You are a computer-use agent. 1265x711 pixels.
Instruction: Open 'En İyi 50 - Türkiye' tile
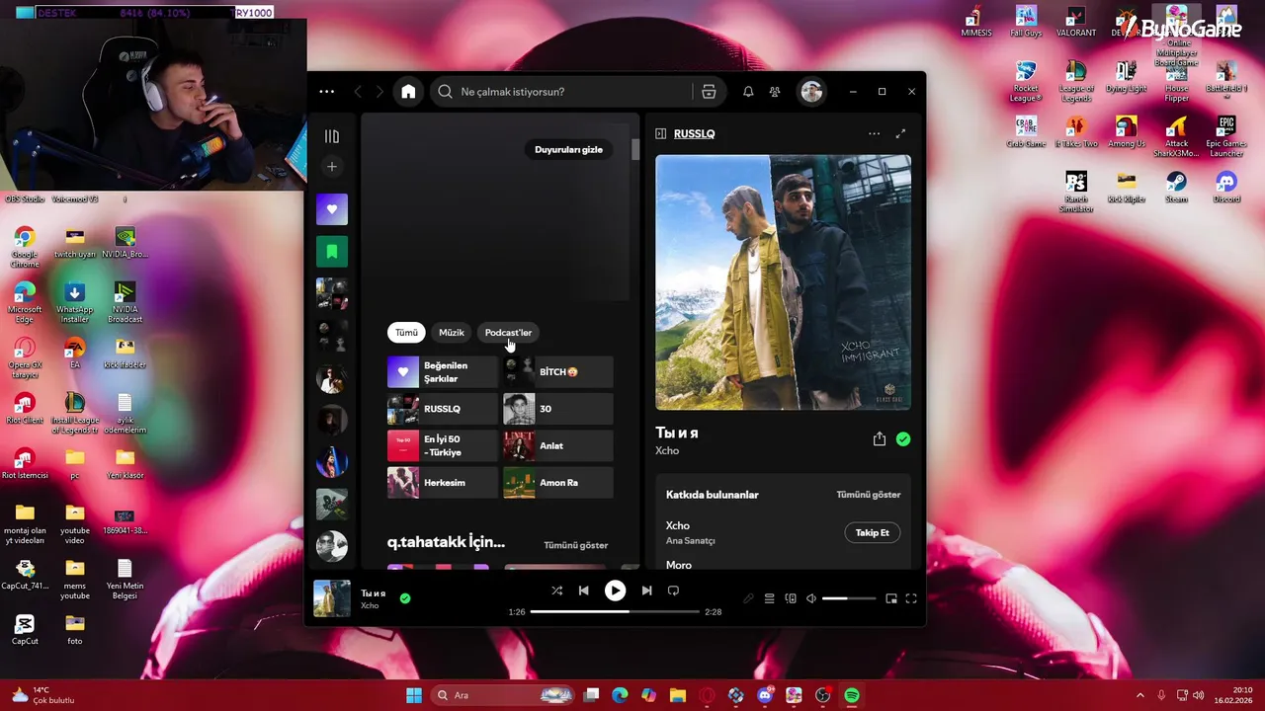(x=442, y=445)
